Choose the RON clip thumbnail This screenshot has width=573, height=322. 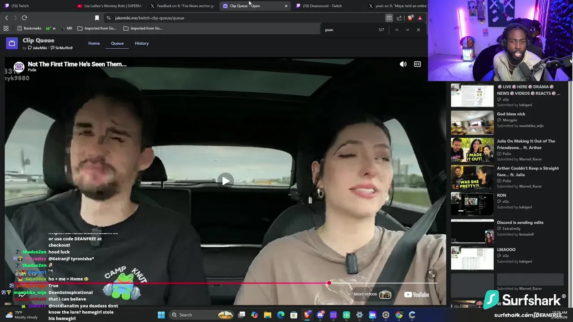[x=472, y=203]
